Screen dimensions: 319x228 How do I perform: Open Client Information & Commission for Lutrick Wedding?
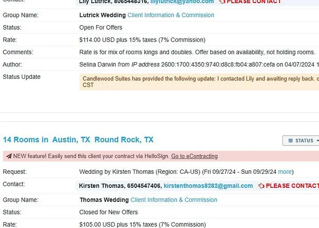[x=171, y=15]
